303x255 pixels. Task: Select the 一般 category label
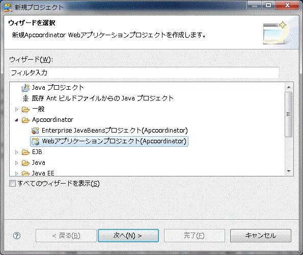(38, 109)
